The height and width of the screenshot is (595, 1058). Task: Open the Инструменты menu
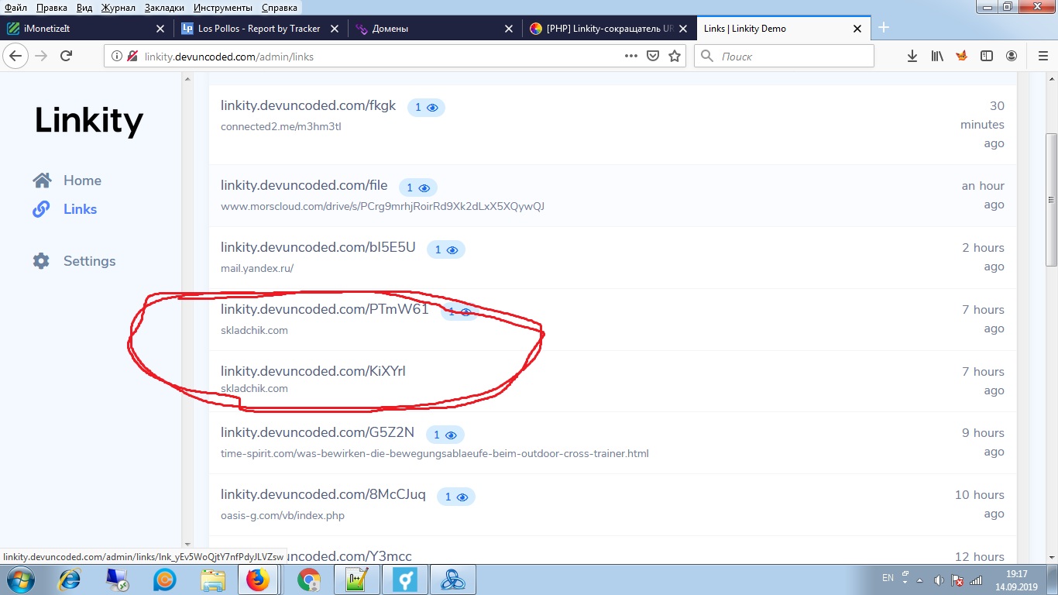pos(223,8)
